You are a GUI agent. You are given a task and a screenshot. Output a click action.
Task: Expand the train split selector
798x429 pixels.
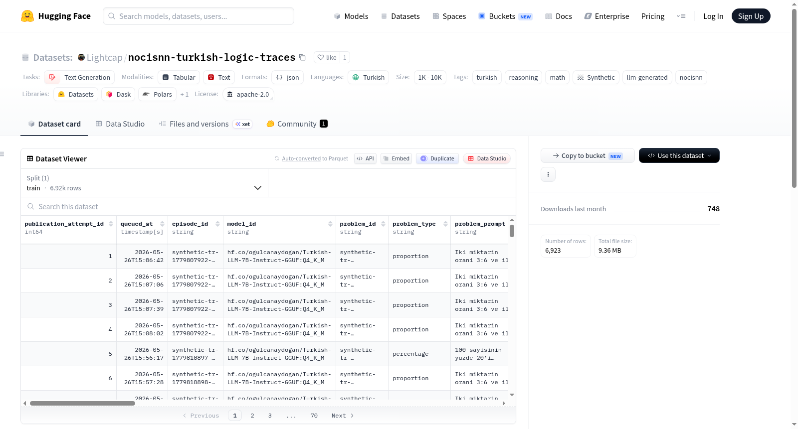click(x=144, y=183)
